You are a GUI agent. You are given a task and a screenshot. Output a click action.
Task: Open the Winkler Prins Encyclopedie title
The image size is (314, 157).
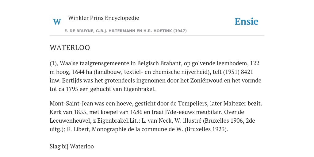[104, 18]
